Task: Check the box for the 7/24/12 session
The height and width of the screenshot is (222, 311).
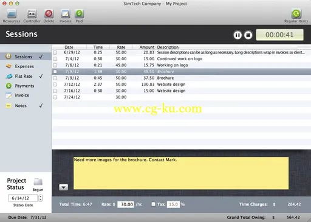Action: 55,97
